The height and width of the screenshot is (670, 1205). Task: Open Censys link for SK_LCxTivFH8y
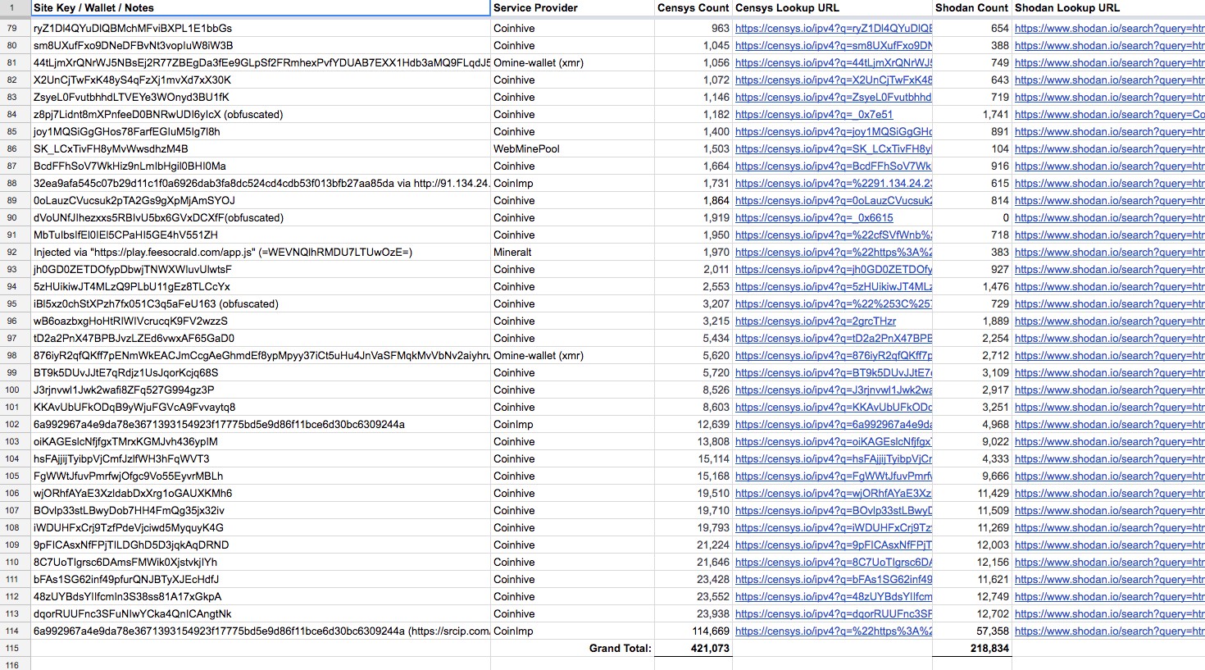click(834, 148)
